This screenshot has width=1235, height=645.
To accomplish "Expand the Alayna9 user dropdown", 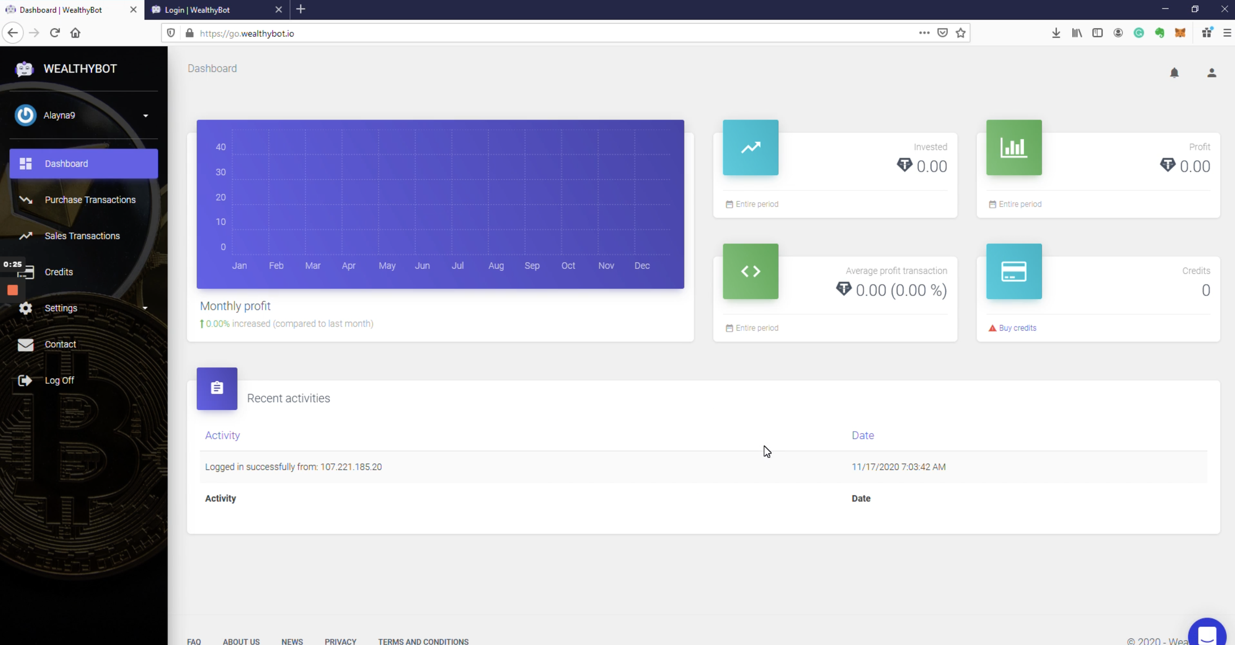I will pos(145,116).
